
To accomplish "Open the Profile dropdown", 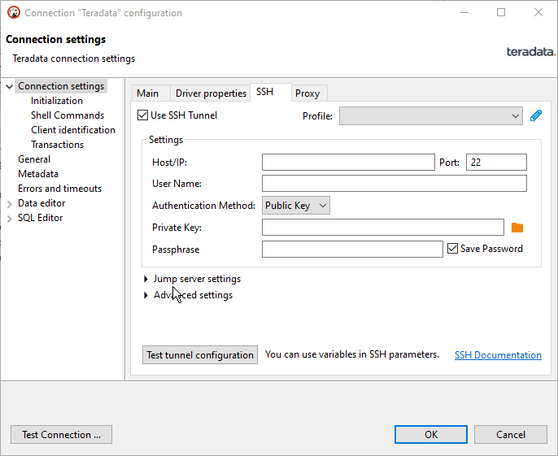I will point(430,116).
